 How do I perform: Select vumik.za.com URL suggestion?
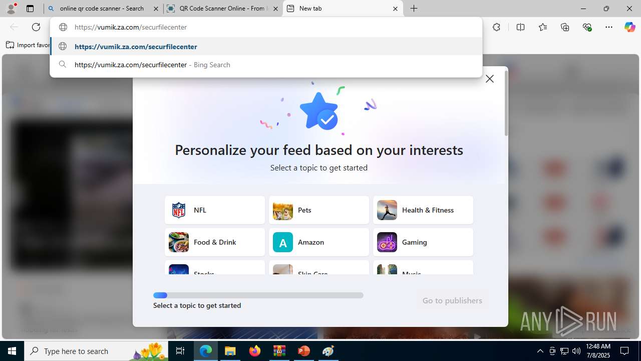(x=266, y=47)
